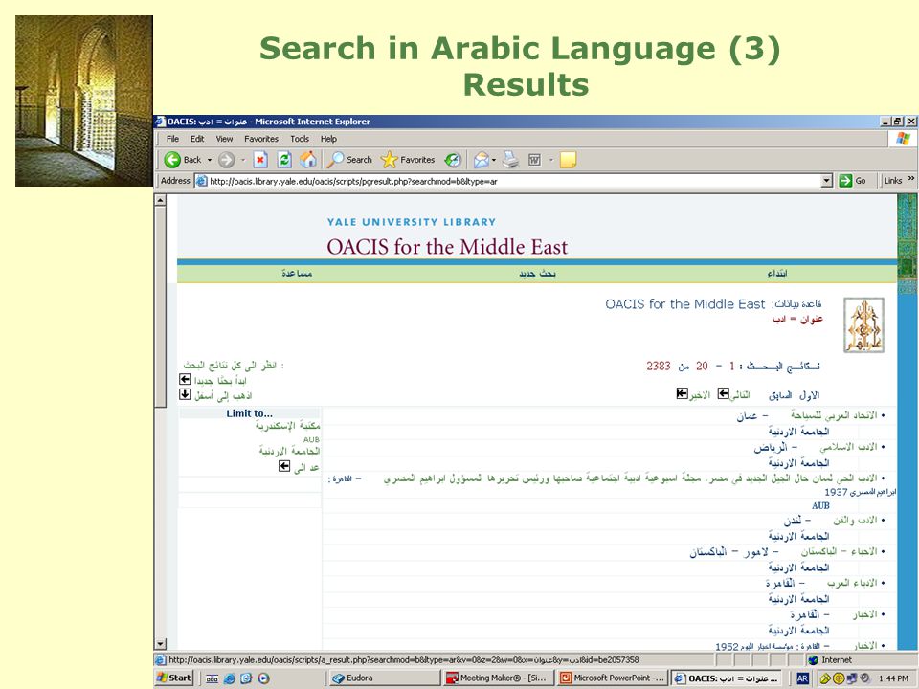Screen dimensions: 919x689
Task: Limit results to AUB in sidebar
Action: tap(311, 439)
